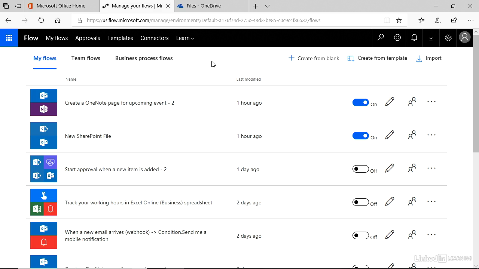Turn on Track your working hours toggle
Image resolution: width=479 pixels, height=269 pixels.
(x=361, y=202)
